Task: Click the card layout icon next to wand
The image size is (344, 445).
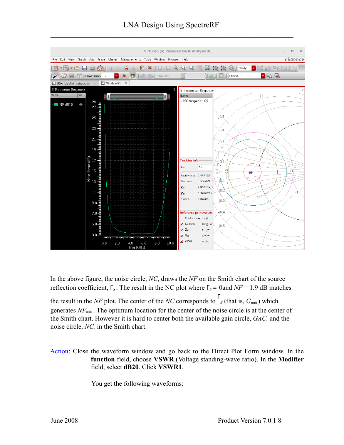Action: 64,76
